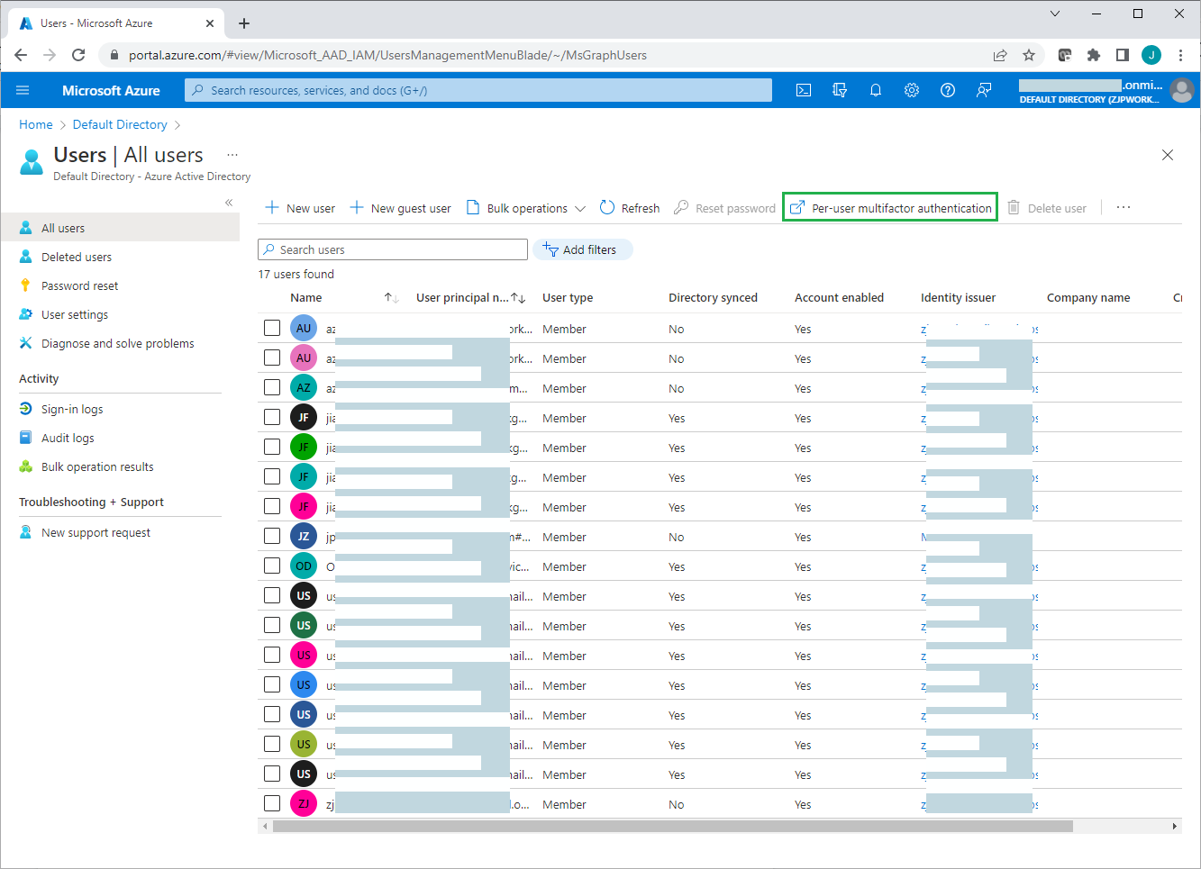Open Azure Cloud Shell icon
The width and height of the screenshot is (1201, 869).
(x=804, y=90)
